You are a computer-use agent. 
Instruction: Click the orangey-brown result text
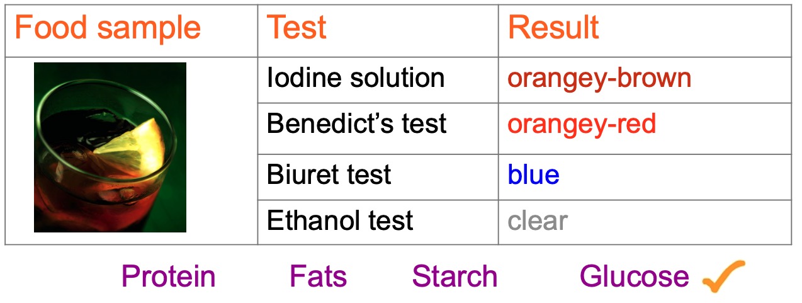(x=599, y=78)
